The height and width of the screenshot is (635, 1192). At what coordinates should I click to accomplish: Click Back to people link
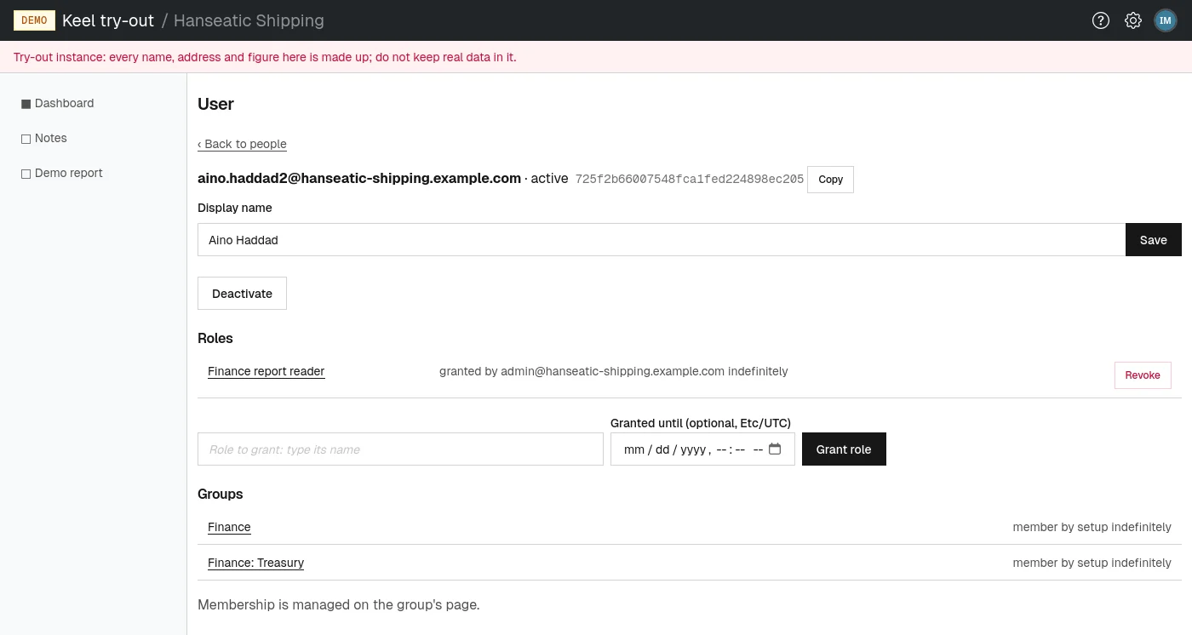point(242,144)
